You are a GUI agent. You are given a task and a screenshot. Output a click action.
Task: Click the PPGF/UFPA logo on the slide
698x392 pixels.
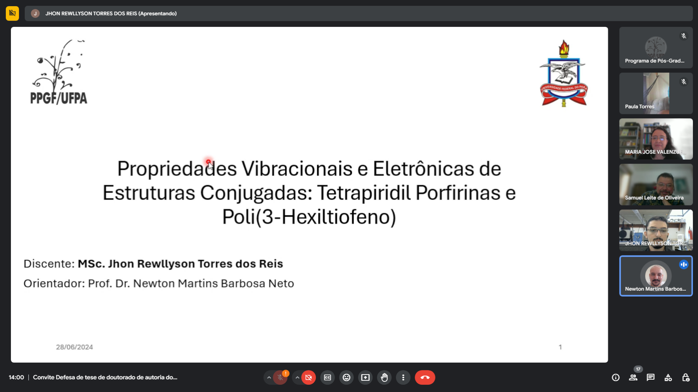pos(59,72)
